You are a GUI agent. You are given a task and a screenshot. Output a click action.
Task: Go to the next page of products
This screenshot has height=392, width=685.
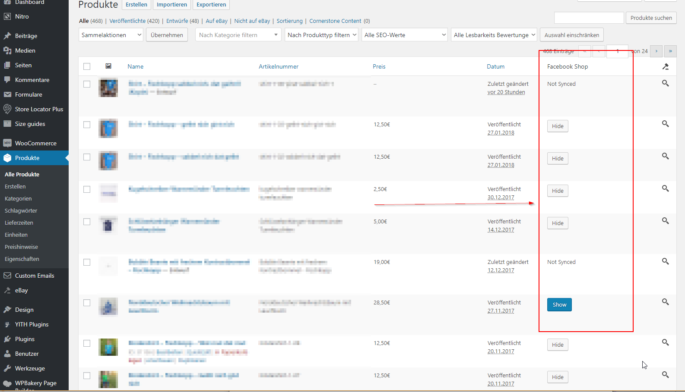click(656, 51)
